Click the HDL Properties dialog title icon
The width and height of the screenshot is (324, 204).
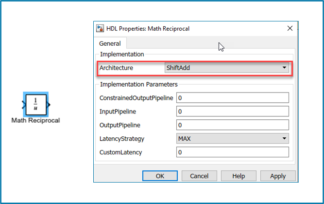(x=100, y=28)
